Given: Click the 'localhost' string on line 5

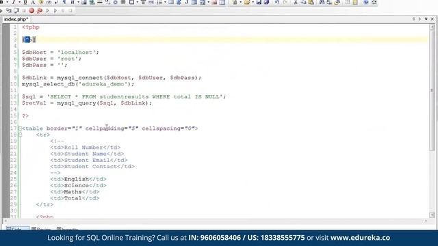Looking at the screenshot, I should [x=77, y=52].
